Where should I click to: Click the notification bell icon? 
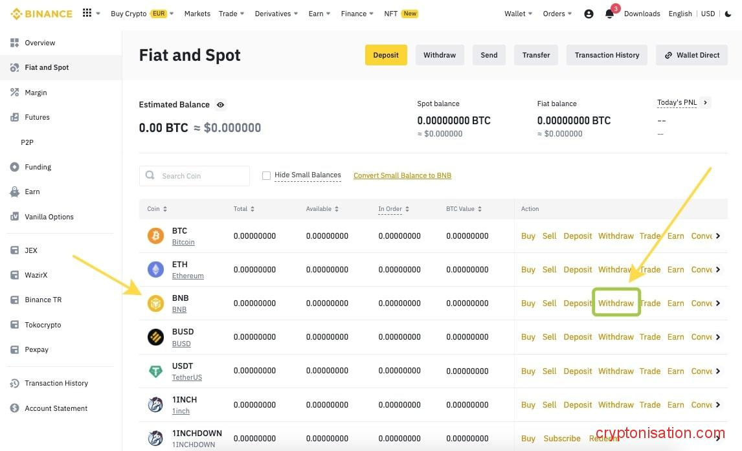tap(609, 14)
